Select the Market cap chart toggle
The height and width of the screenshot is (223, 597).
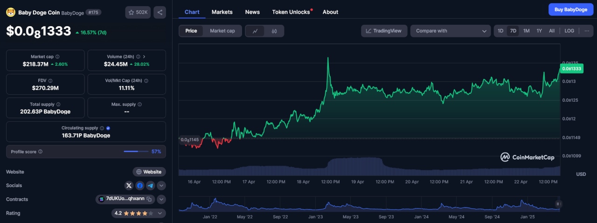tap(222, 31)
